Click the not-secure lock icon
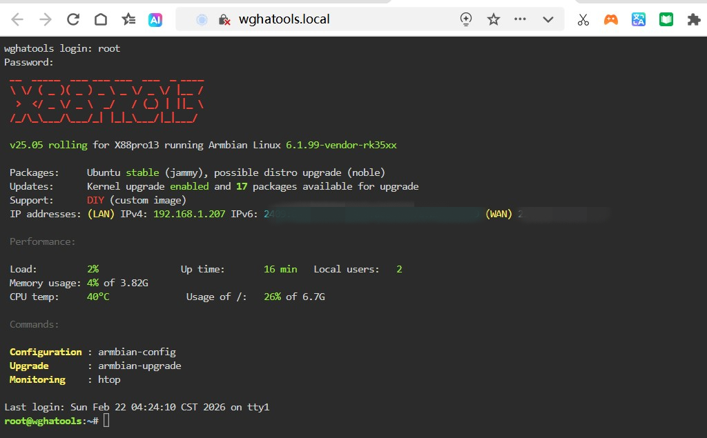The width and height of the screenshot is (707, 438). pos(224,19)
